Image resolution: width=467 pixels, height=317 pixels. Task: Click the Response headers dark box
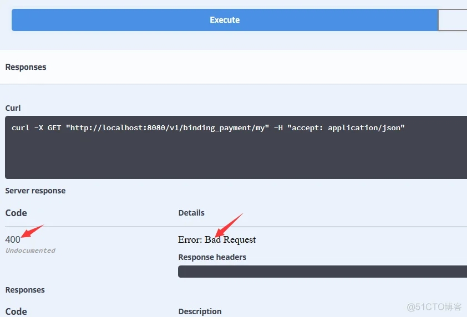[x=323, y=272]
